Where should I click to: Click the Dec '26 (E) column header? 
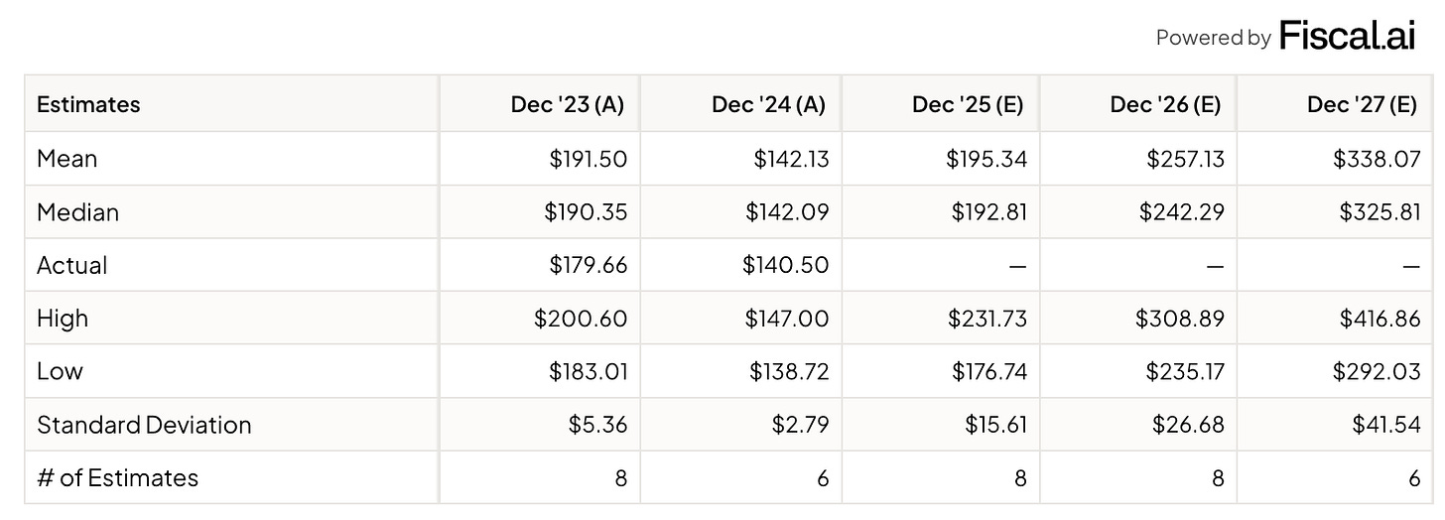(x=1165, y=104)
